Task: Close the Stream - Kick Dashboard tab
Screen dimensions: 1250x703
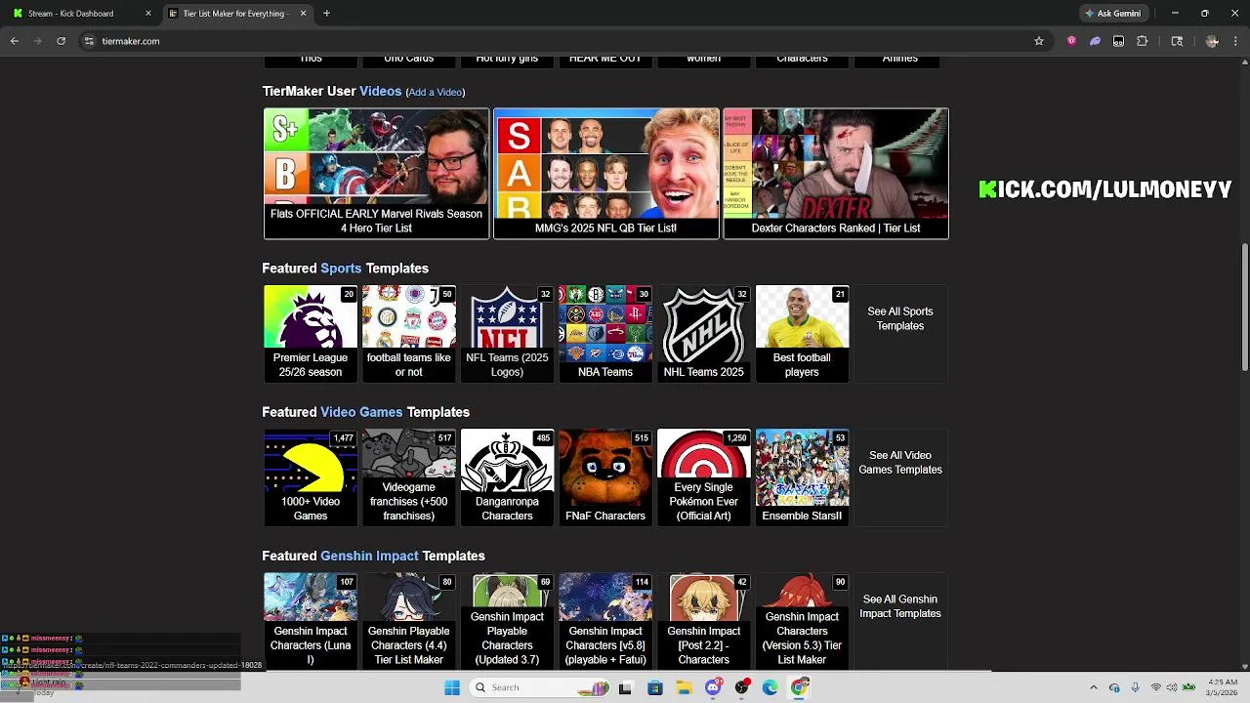Action: [x=148, y=14]
